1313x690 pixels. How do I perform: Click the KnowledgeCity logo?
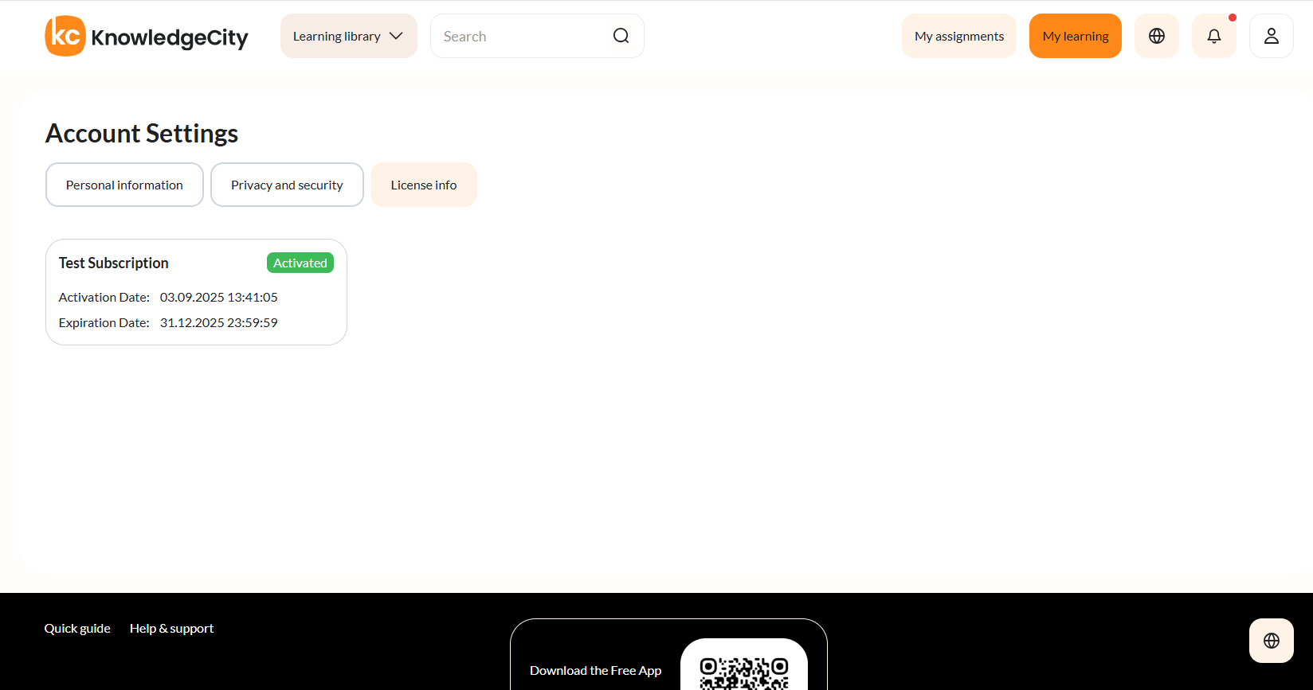(147, 36)
